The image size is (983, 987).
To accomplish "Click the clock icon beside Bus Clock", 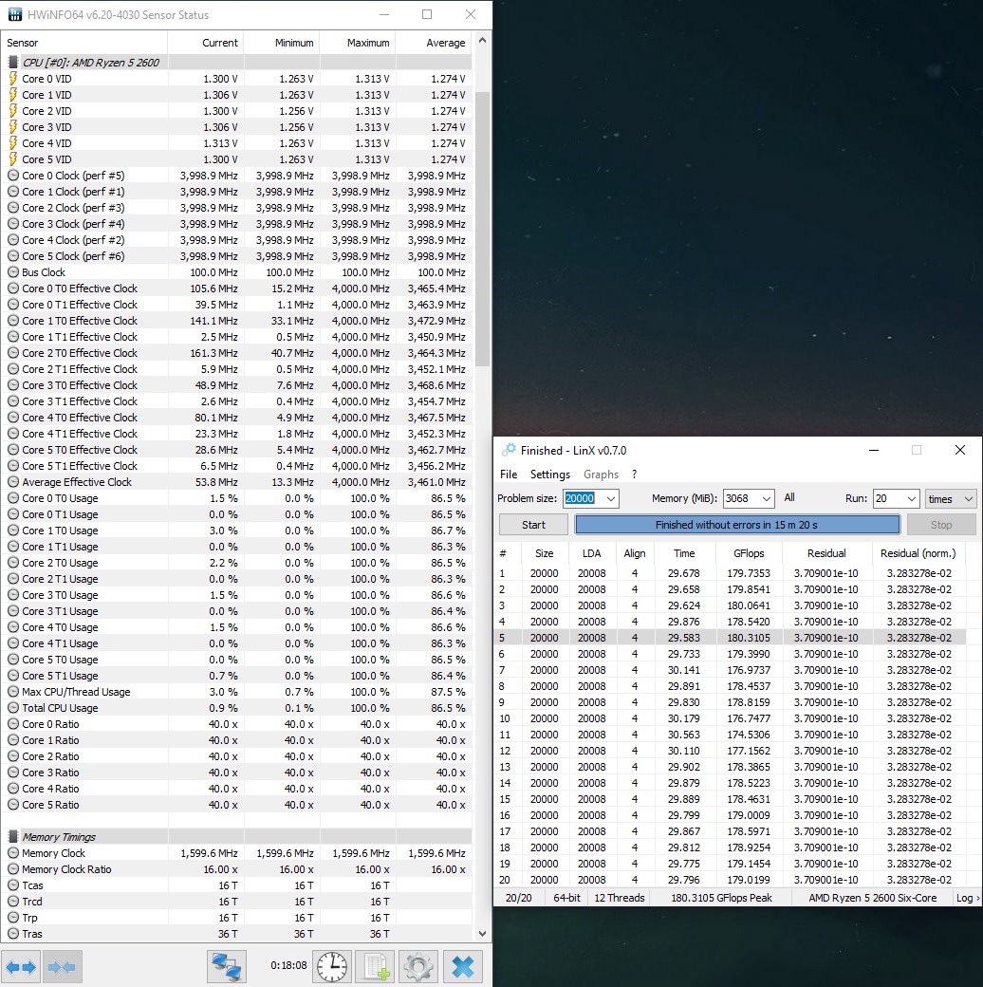I will pos(12,272).
